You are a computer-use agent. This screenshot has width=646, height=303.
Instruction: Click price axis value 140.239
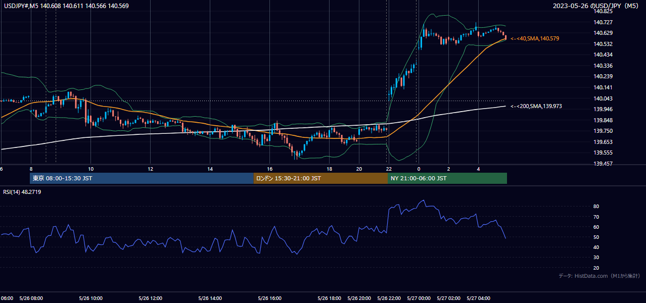[x=603, y=76]
